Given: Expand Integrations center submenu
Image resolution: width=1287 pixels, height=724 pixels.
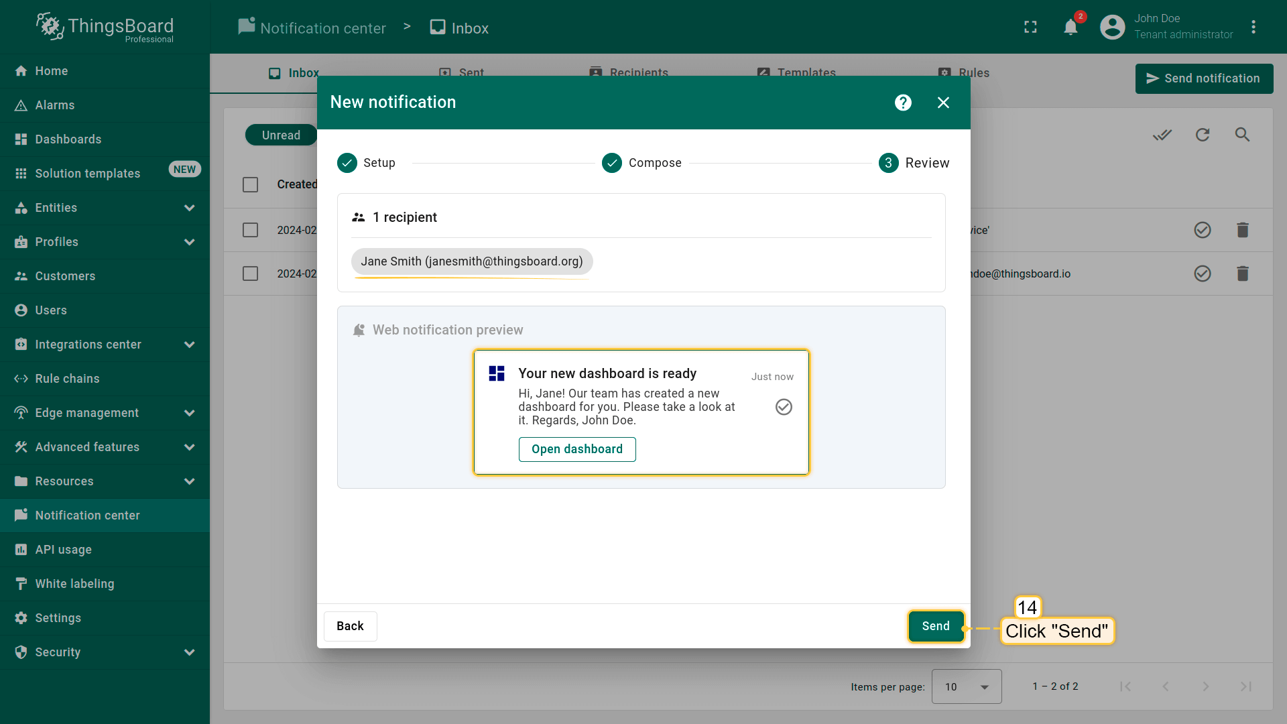Looking at the screenshot, I should [x=189, y=345].
